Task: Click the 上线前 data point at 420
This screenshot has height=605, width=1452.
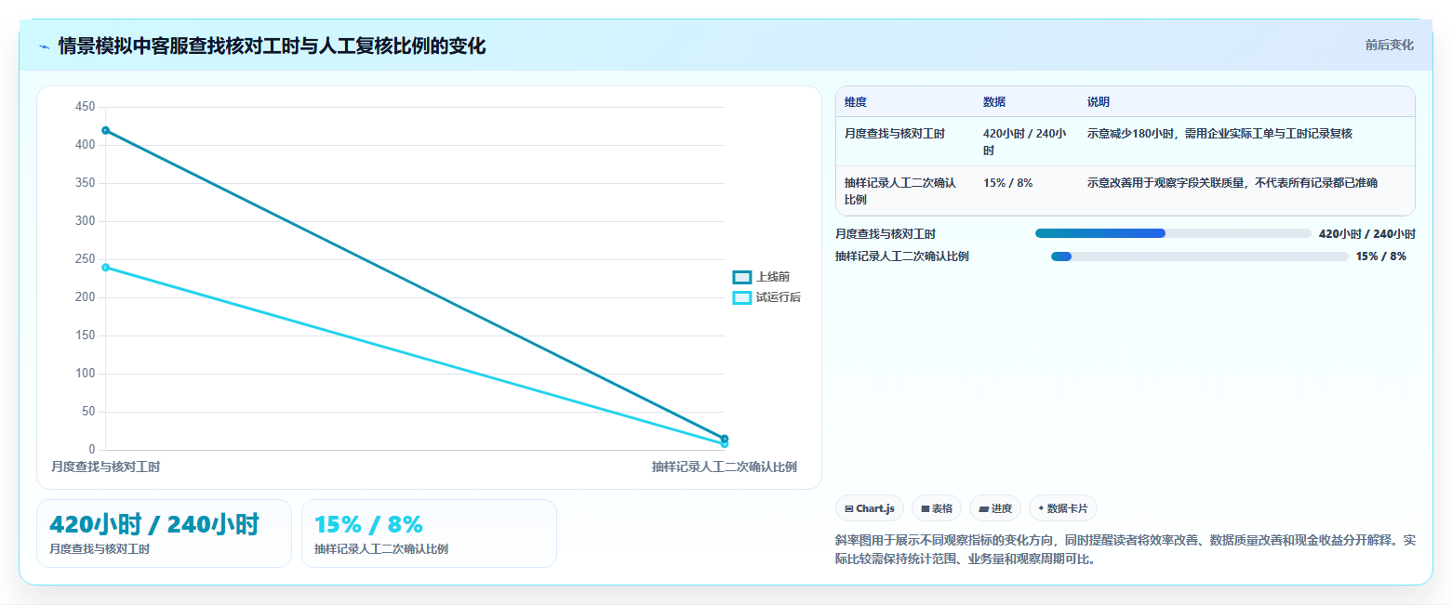Action: [x=105, y=130]
